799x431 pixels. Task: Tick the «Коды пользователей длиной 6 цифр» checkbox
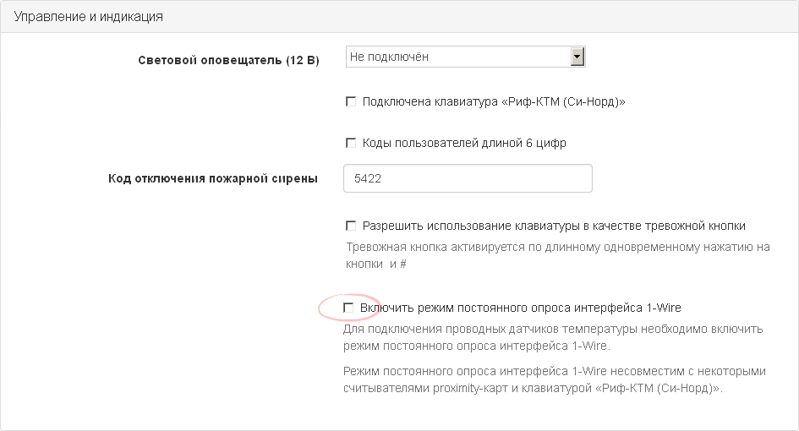(x=351, y=143)
